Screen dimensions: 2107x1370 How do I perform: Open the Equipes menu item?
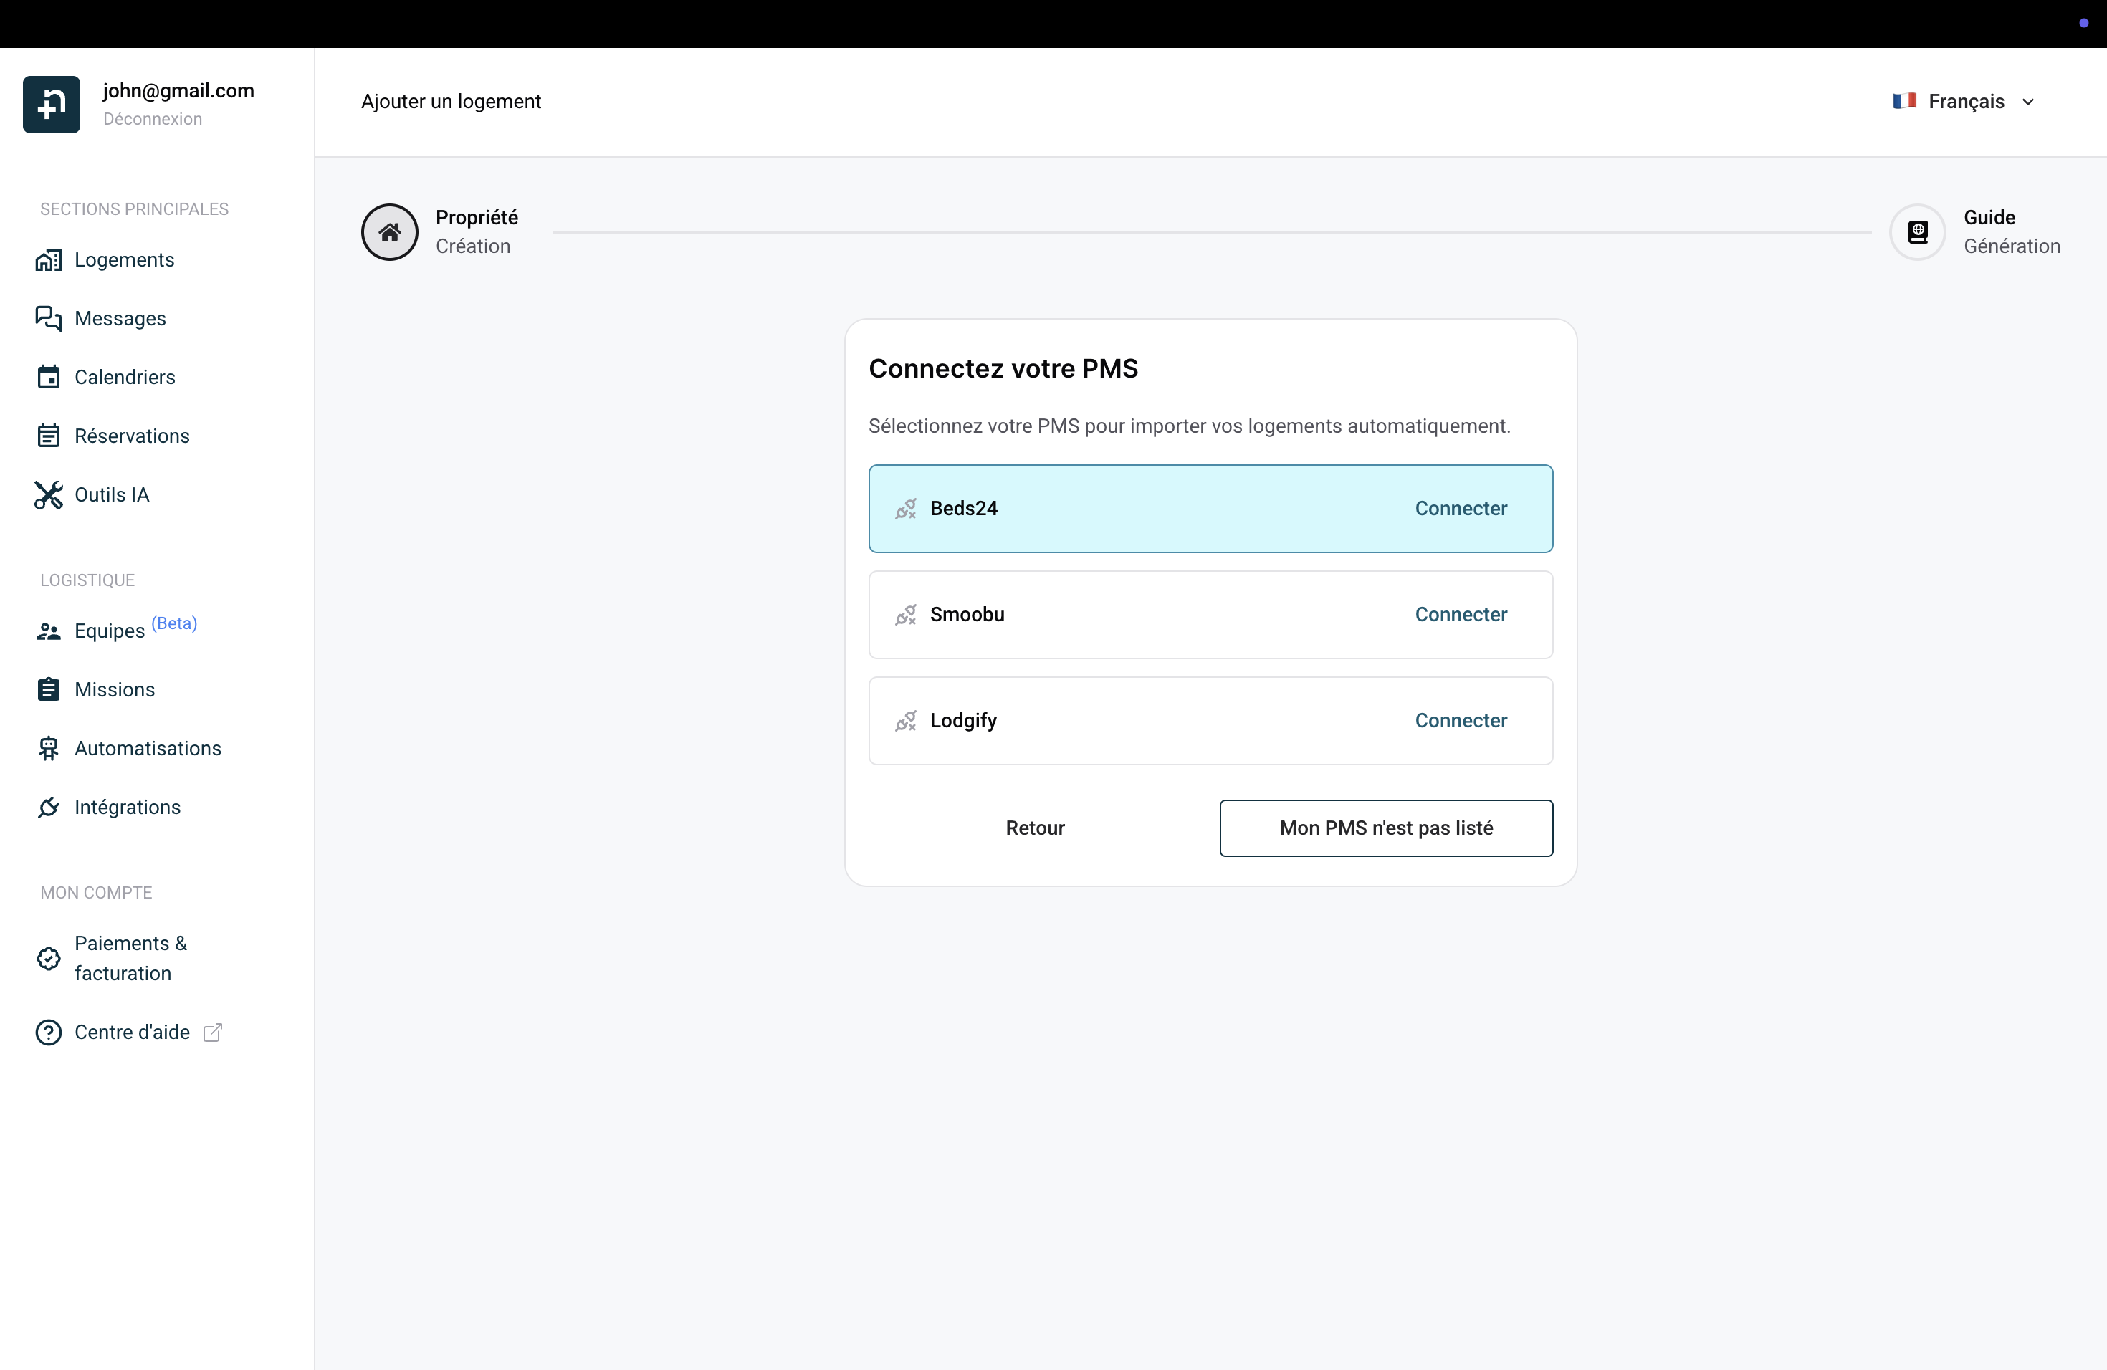tap(109, 631)
